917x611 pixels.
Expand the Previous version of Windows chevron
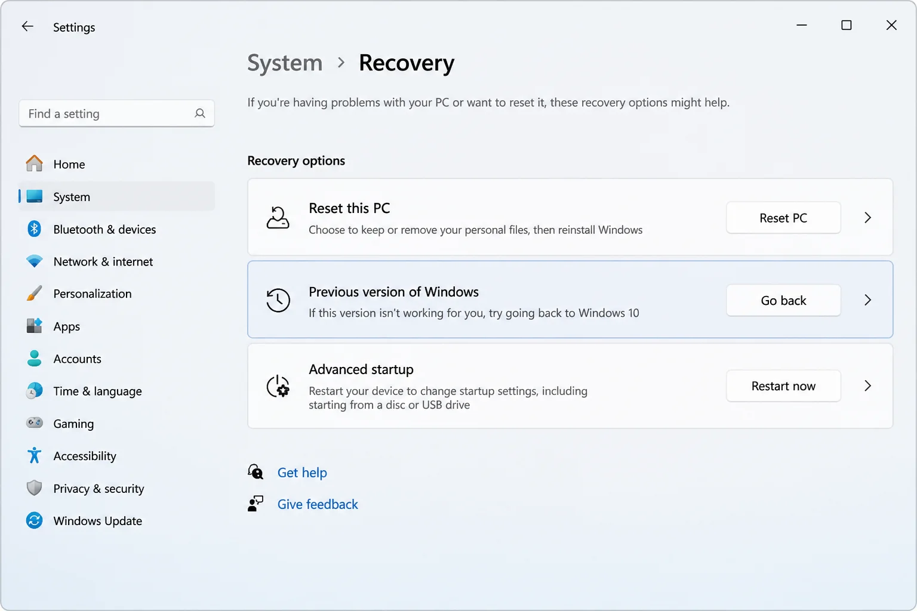coord(868,300)
